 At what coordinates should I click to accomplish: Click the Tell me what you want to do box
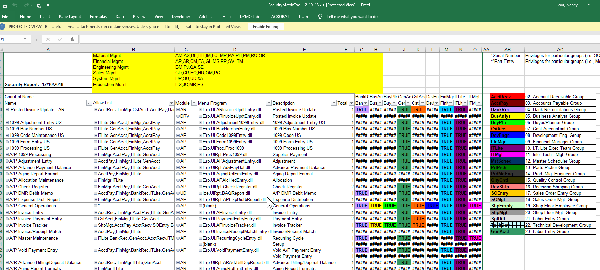point(352,16)
